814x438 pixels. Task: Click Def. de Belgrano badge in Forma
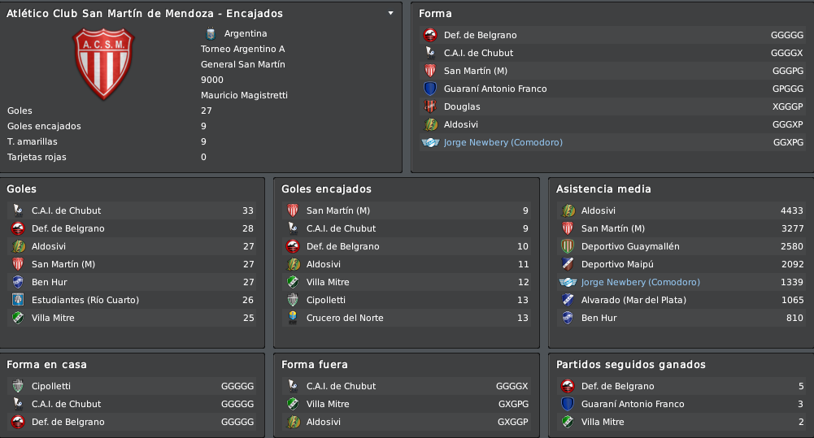pos(430,35)
